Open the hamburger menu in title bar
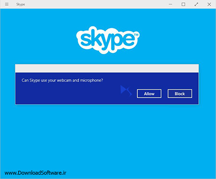Viewport: 216px width, 179px height. click(7, 4)
